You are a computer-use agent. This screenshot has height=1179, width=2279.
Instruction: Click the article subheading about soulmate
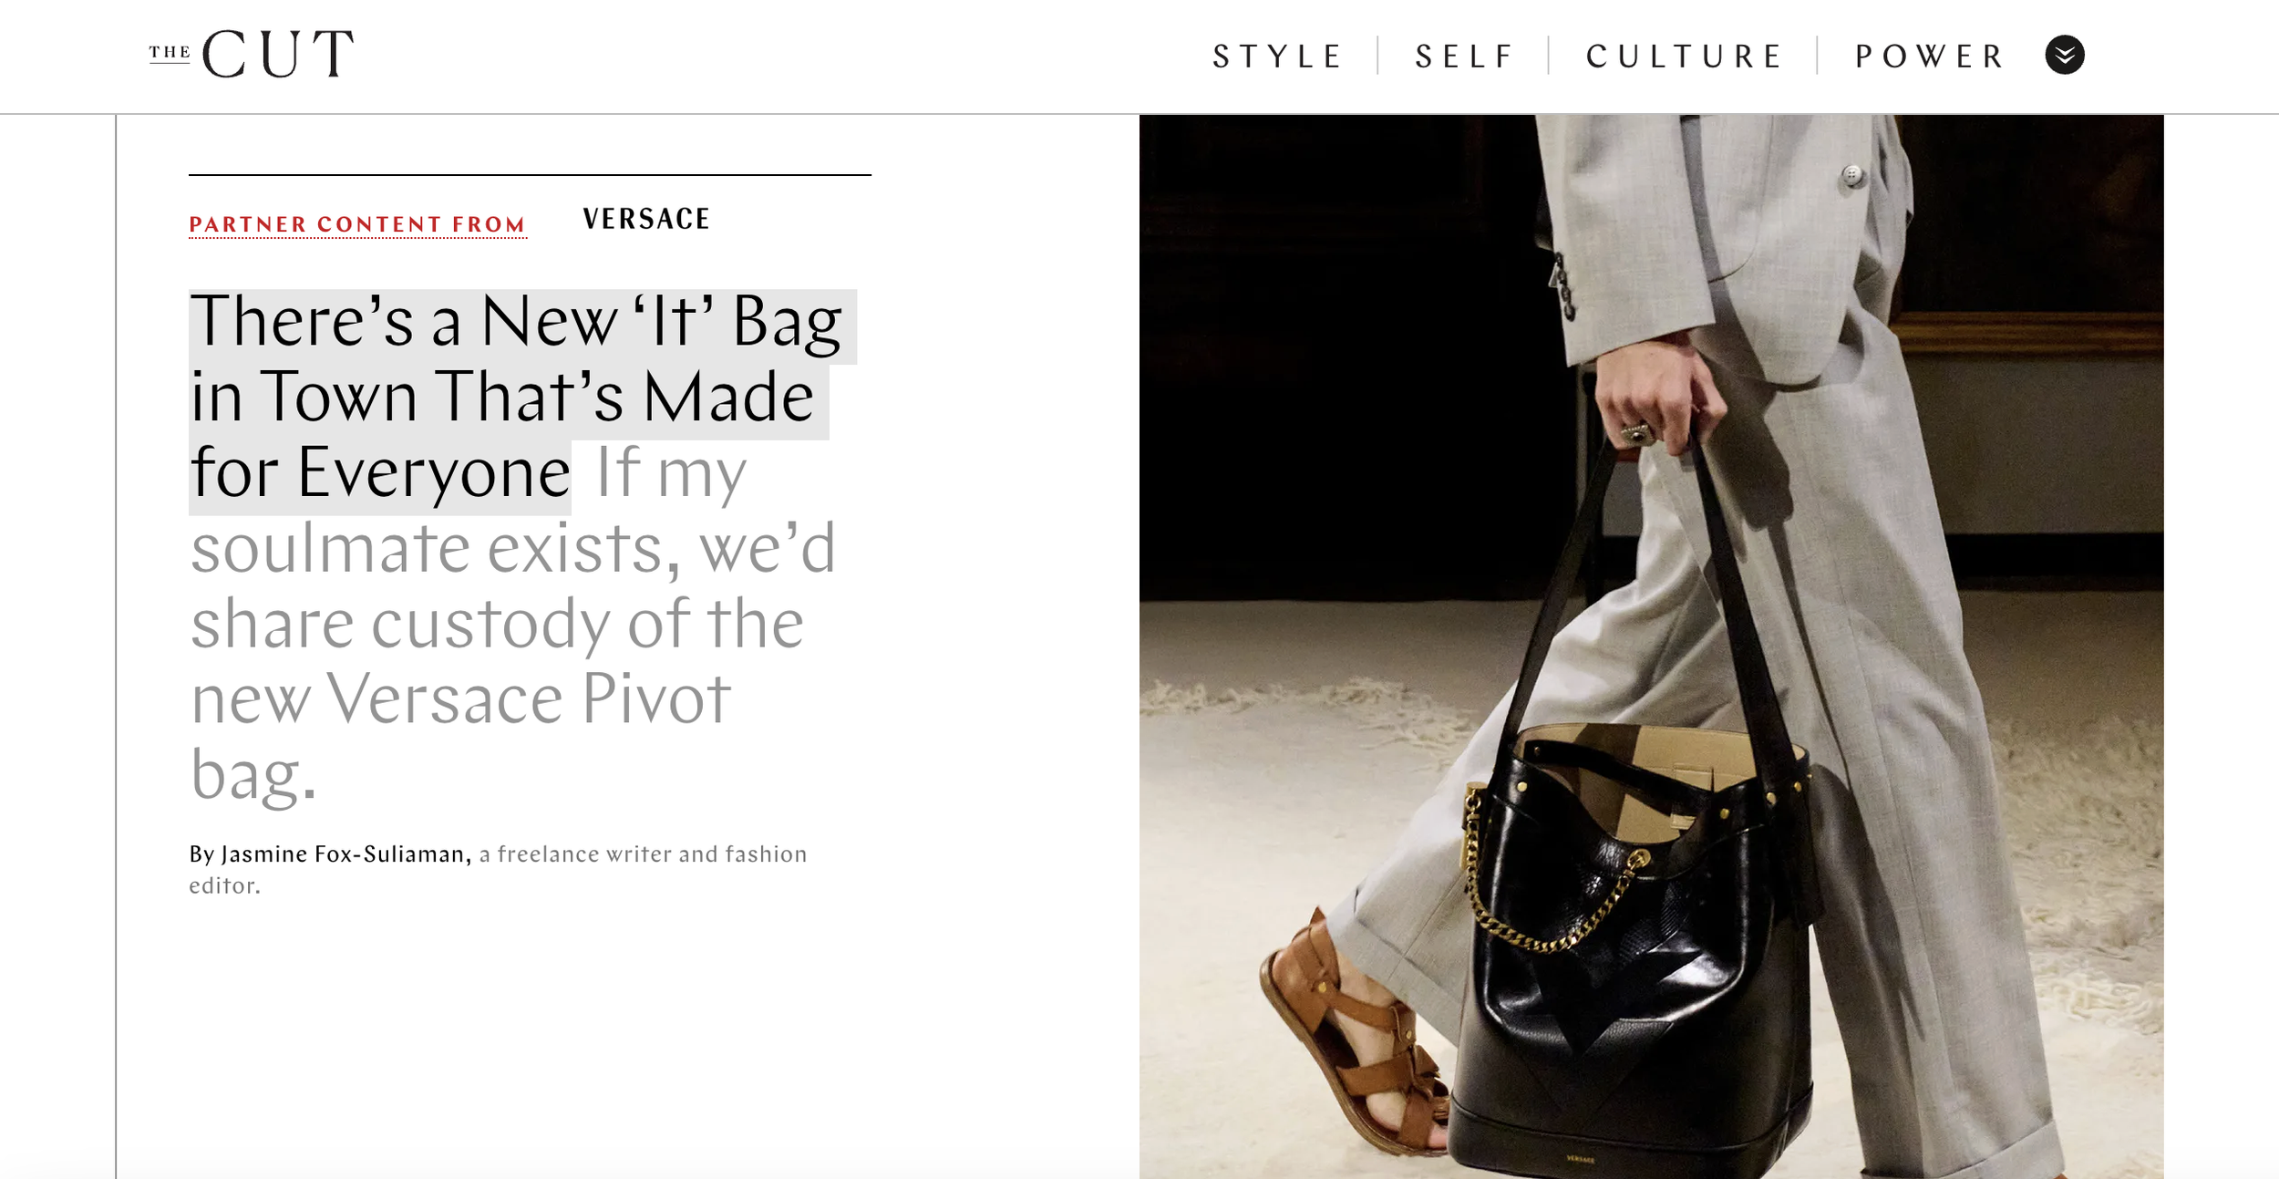point(513,625)
